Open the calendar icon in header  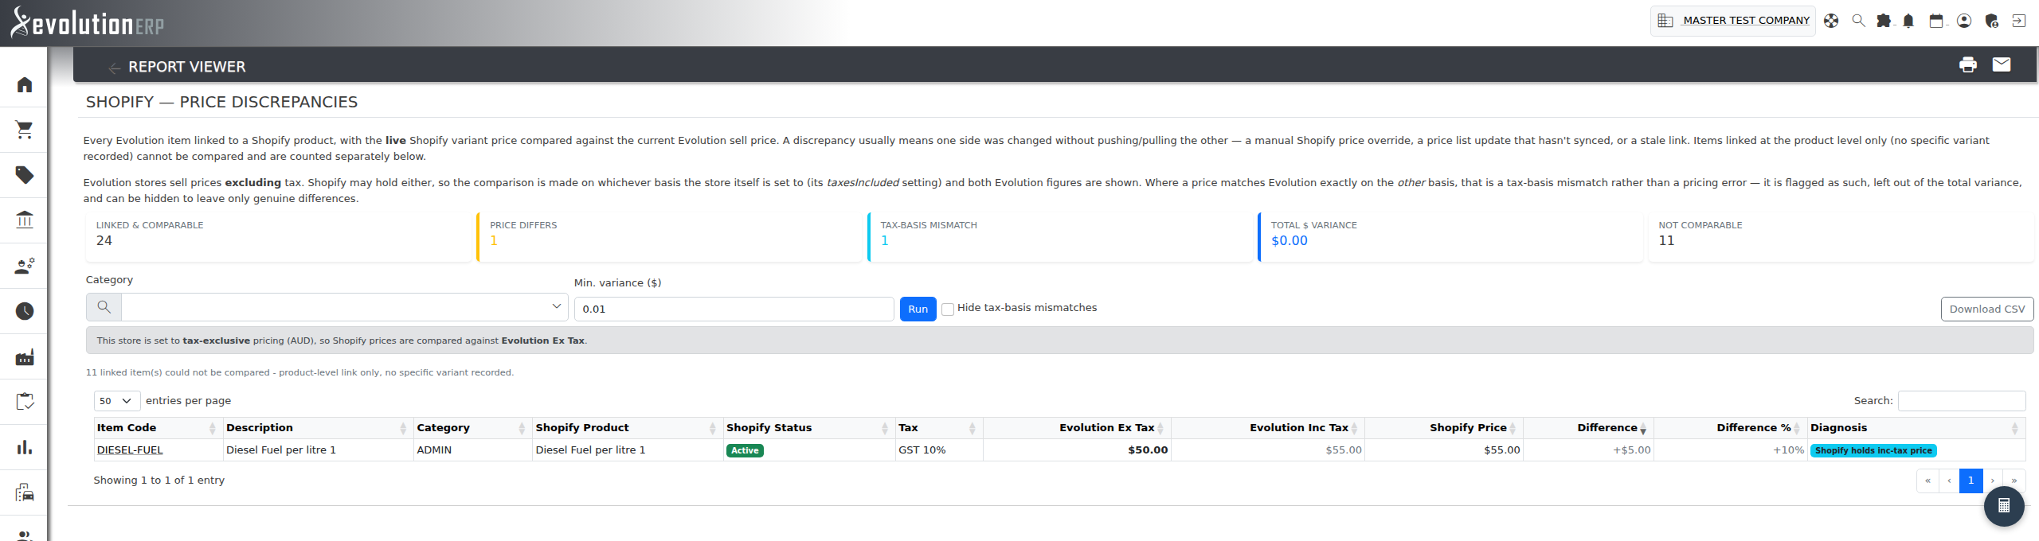click(1936, 21)
